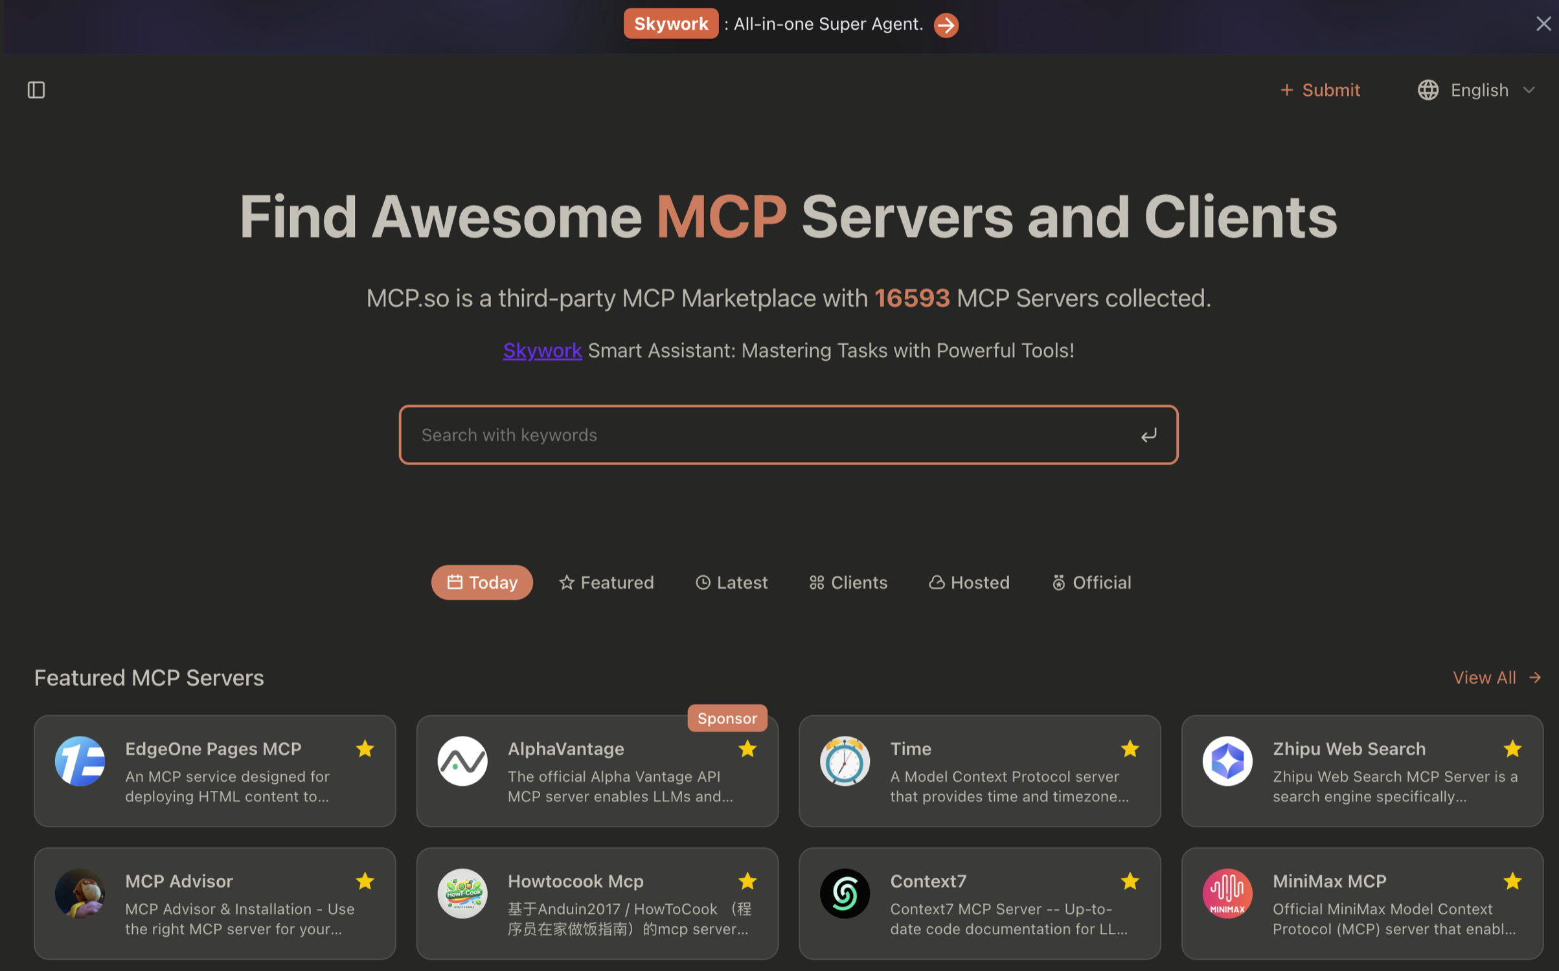
Task: Click the AlphaVantage logo icon
Action: click(462, 761)
